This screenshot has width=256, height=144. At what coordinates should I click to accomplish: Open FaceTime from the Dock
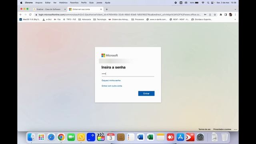(x=71, y=137)
